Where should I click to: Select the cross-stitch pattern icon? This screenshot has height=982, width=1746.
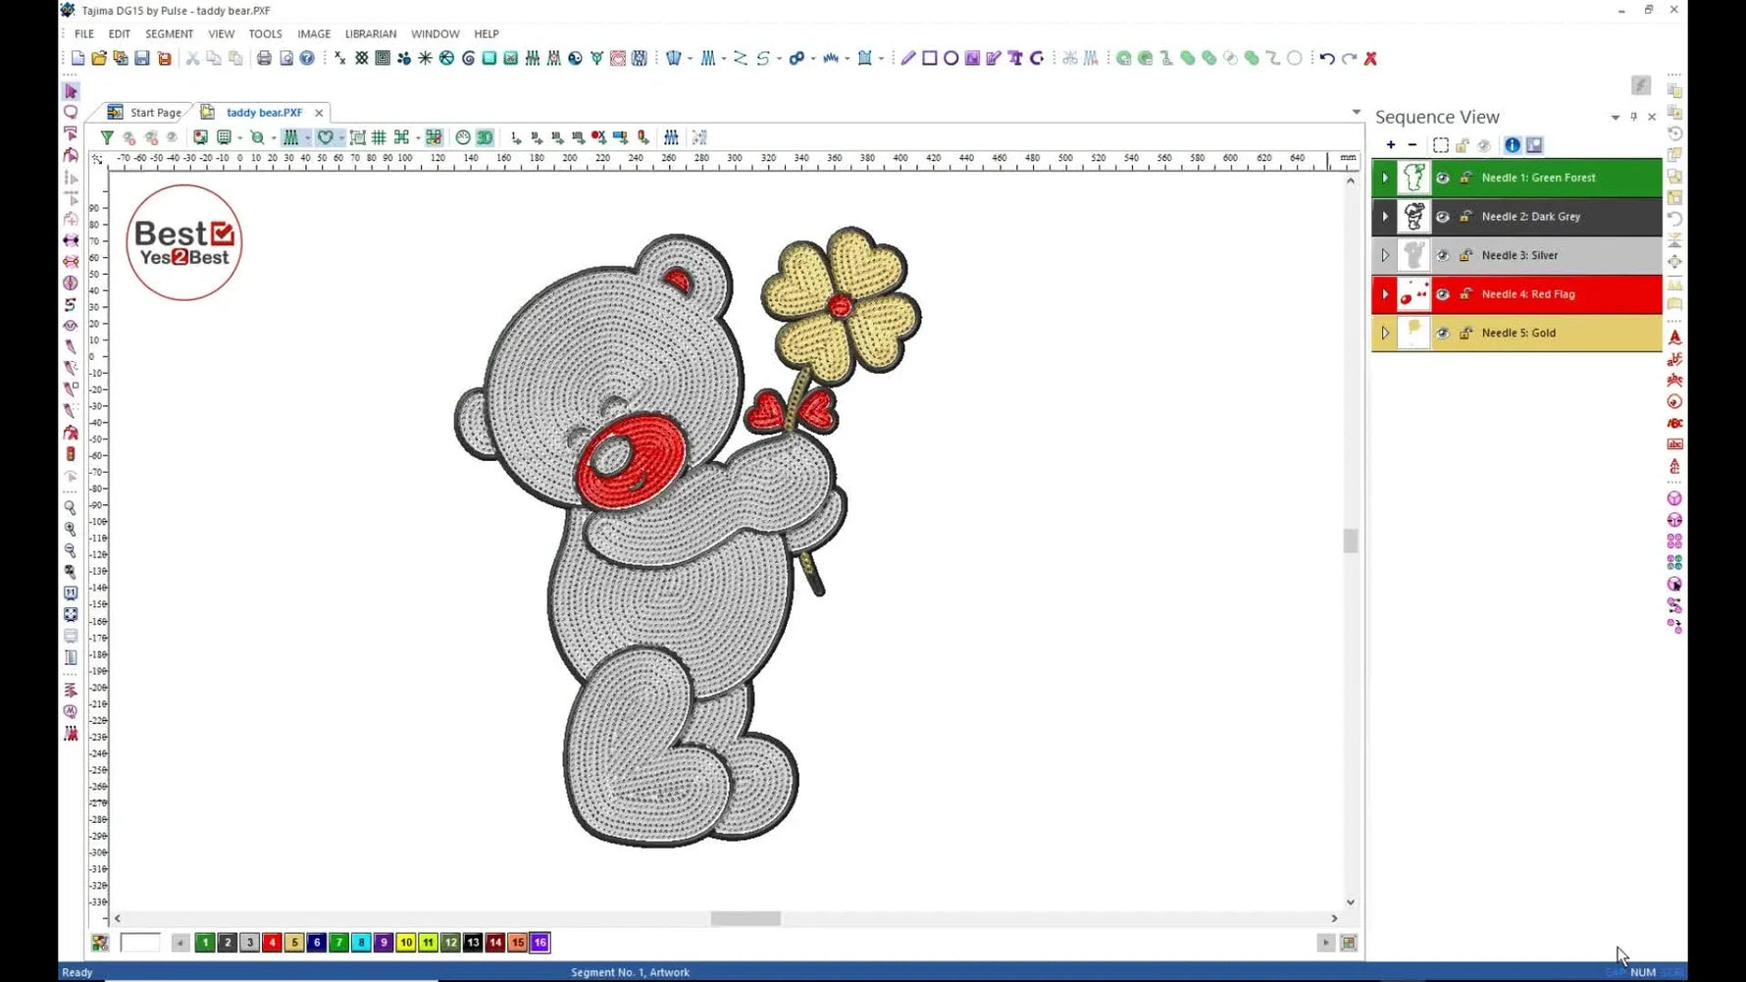pos(361,59)
